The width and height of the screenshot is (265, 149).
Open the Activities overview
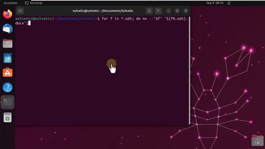10,3
